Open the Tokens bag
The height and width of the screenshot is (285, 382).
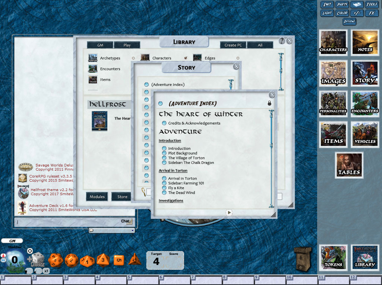click(x=333, y=257)
